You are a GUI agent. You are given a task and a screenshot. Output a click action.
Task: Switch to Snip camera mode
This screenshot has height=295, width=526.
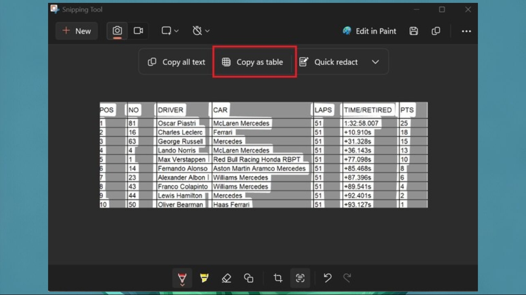coord(117,31)
